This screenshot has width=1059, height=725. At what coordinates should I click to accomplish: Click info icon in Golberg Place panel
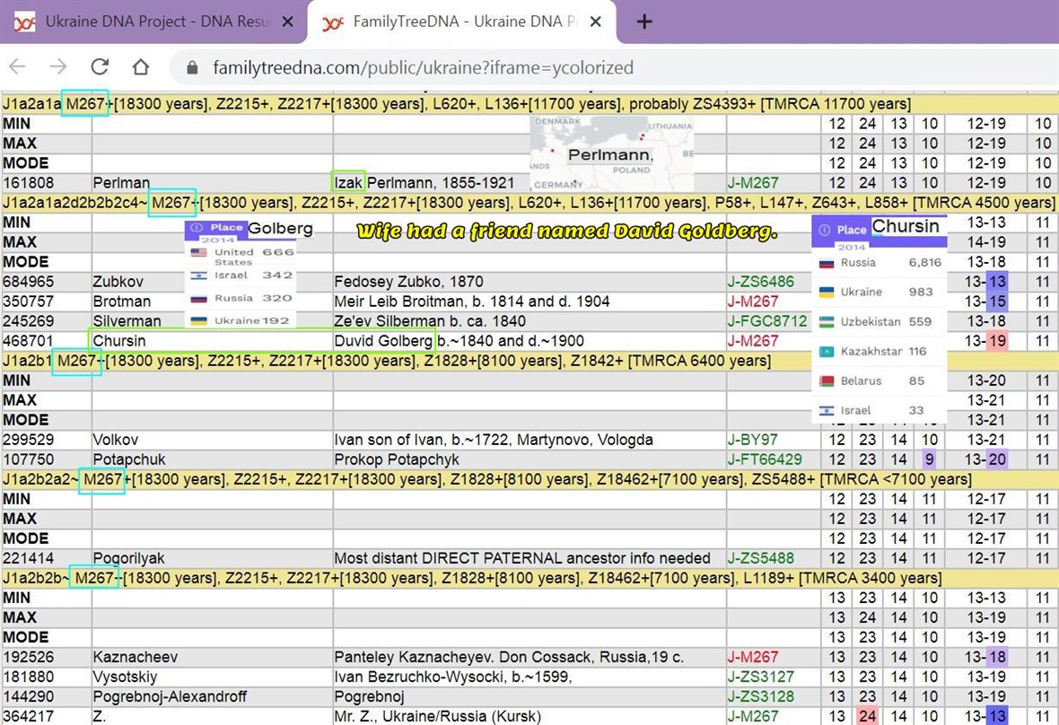tap(197, 228)
